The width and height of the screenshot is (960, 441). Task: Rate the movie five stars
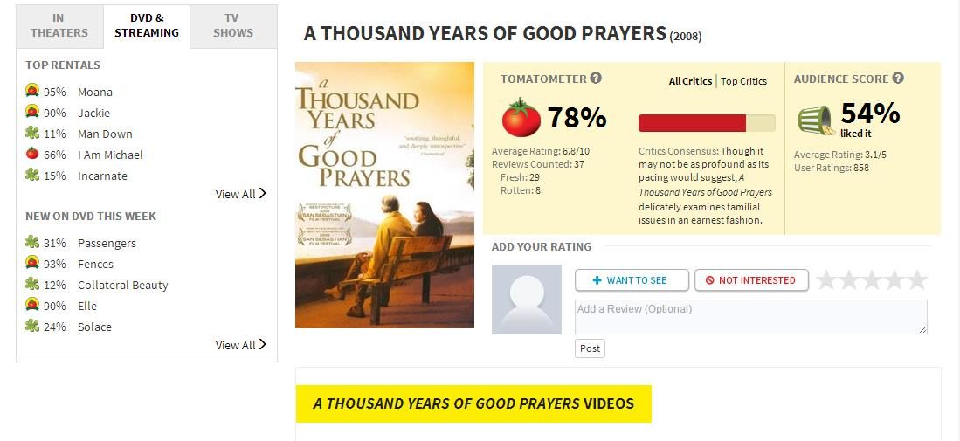pyautogui.click(x=916, y=280)
